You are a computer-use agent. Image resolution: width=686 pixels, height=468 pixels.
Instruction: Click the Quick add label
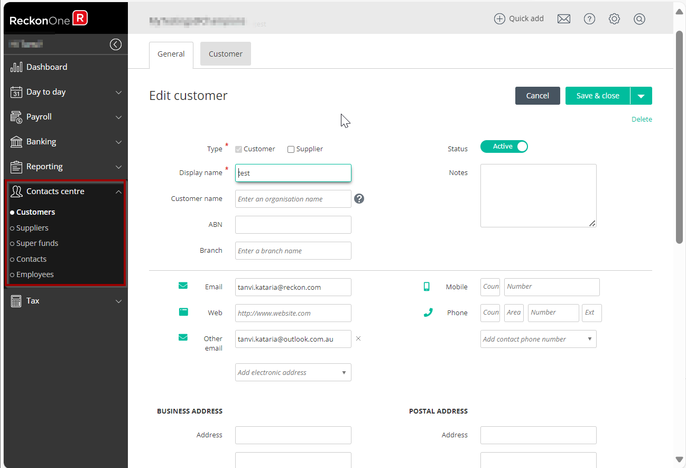(x=526, y=19)
